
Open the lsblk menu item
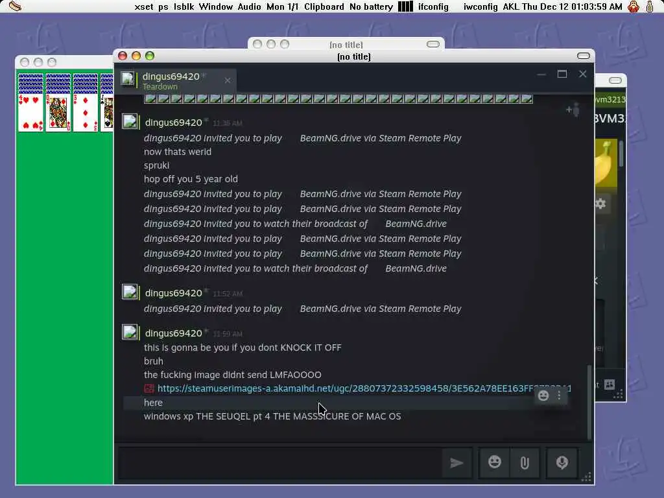click(x=184, y=6)
